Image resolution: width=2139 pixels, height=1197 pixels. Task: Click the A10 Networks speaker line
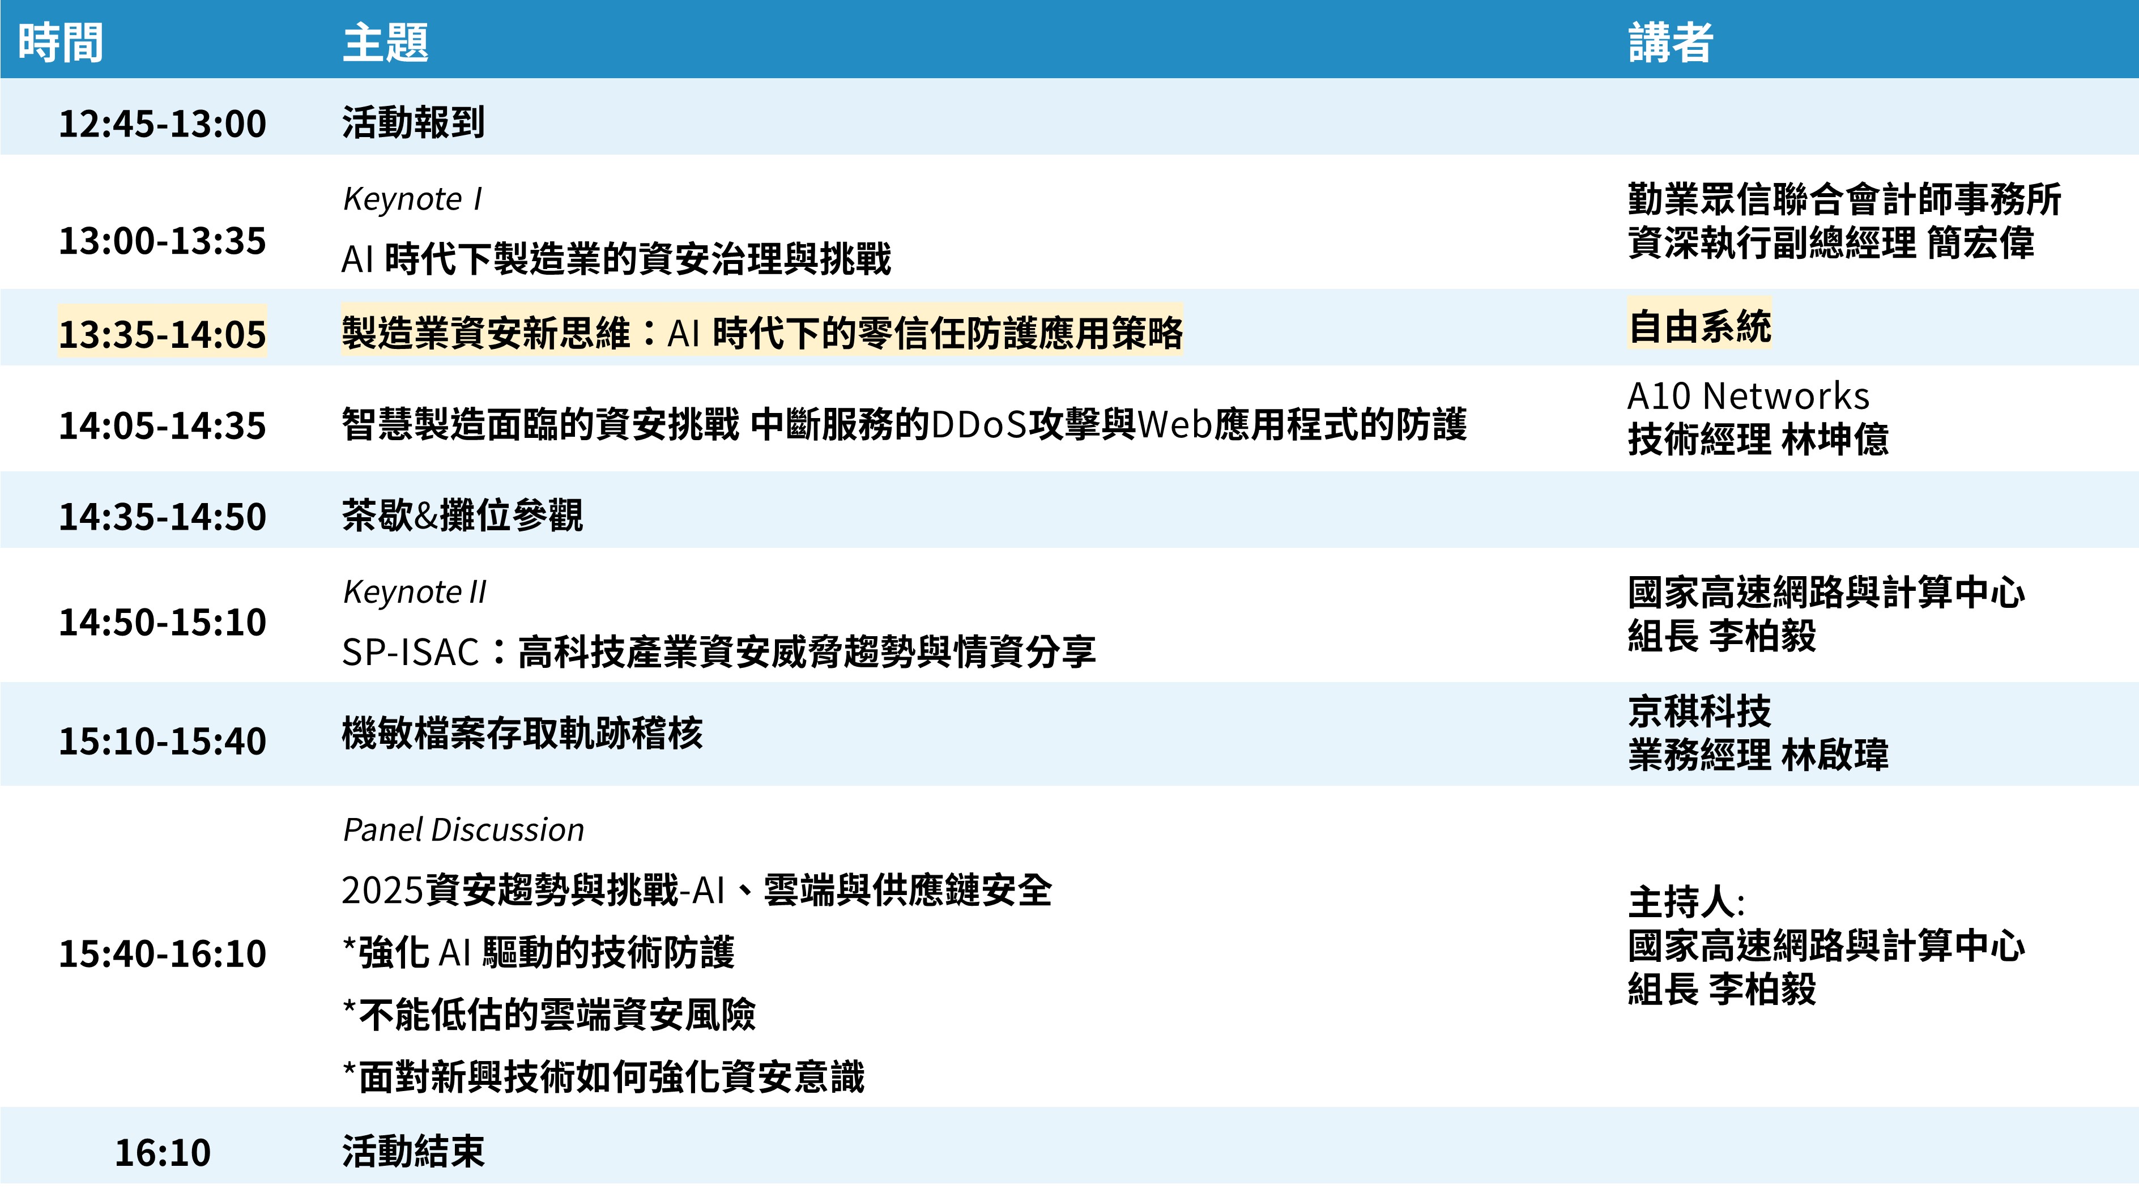coord(1749,396)
